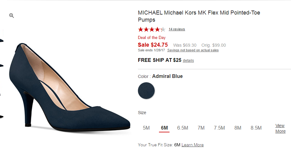Select size 6M

[164, 128]
